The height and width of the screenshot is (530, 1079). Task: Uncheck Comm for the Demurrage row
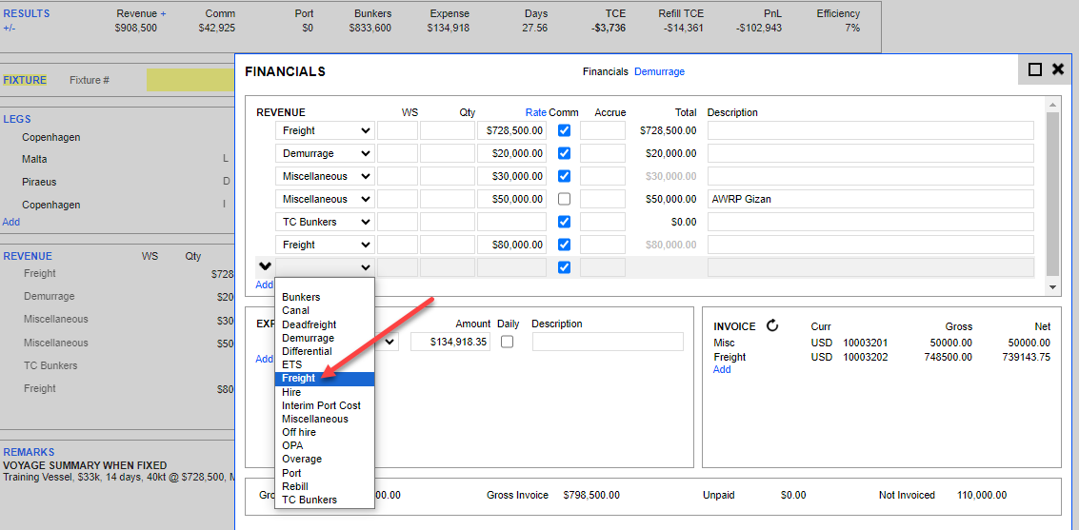[x=564, y=153]
